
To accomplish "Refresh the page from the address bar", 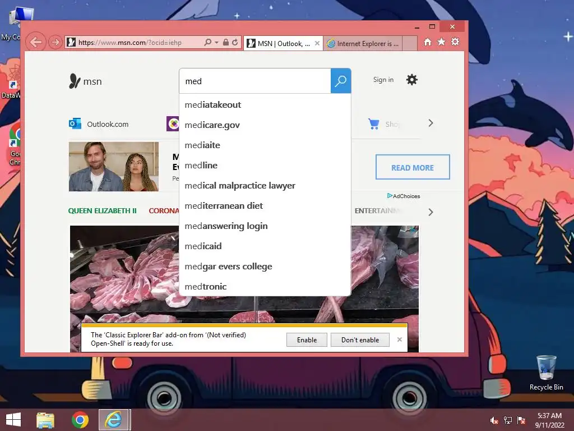I will [x=235, y=43].
